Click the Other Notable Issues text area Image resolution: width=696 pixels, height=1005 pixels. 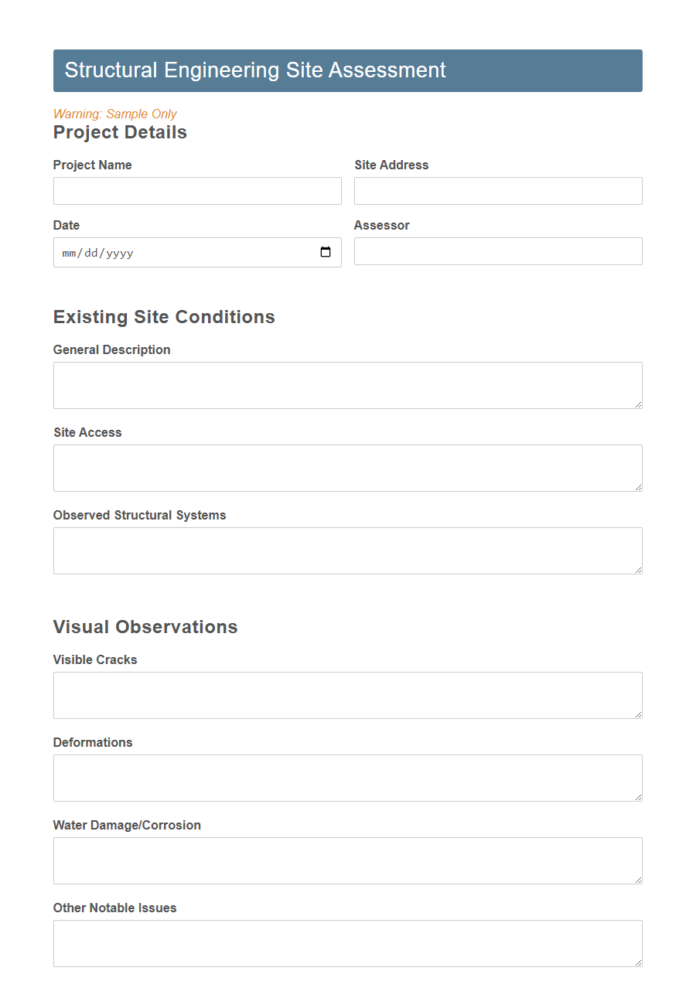click(347, 942)
